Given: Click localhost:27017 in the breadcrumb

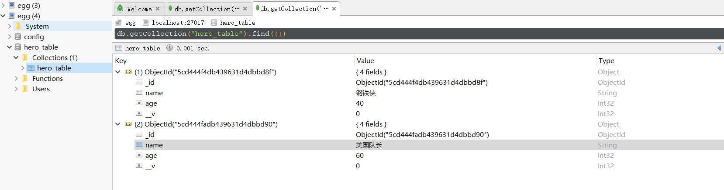Looking at the screenshot, I should tap(178, 23).
